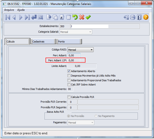
Task: Click the exit door icon
Action: pyautogui.click(x=139, y=17)
